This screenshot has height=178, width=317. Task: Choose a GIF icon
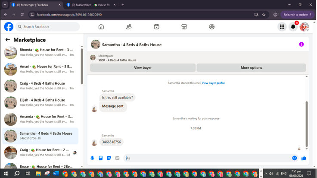coord(117,158)
